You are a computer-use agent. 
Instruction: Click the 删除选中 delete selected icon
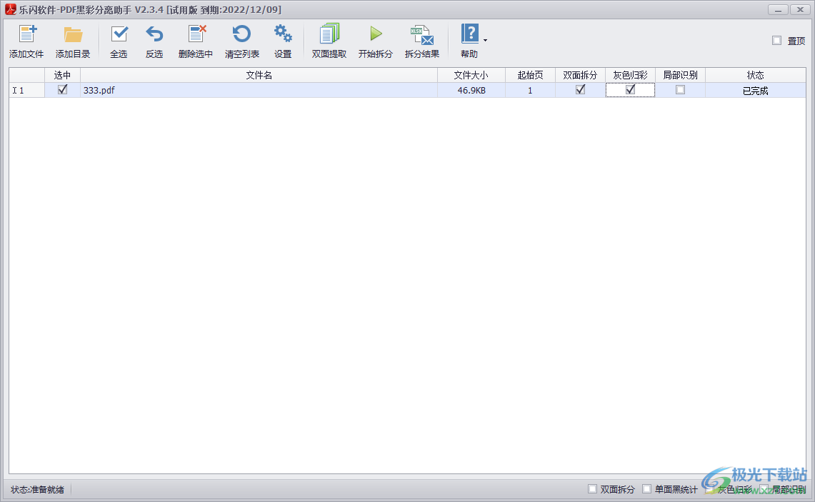[196, 34]
